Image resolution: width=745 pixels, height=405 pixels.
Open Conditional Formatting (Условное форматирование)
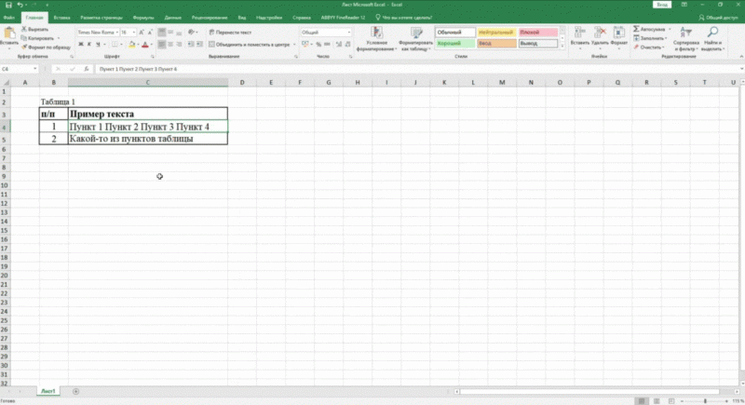point(377,39)
